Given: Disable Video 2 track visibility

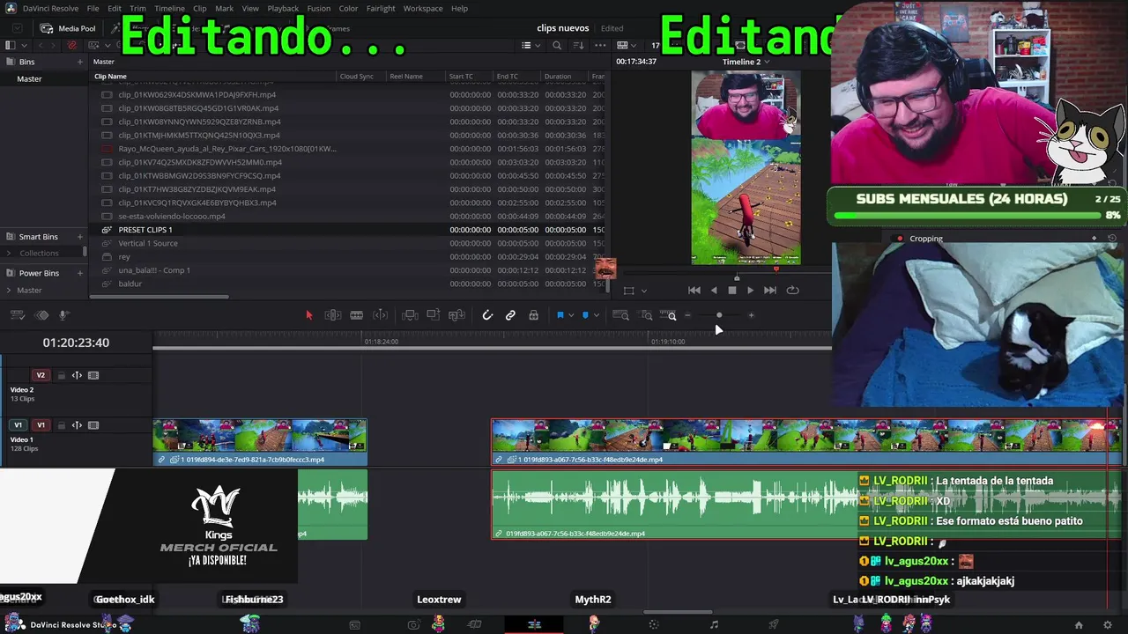Looking at the screenshot, I should point(93,375).
